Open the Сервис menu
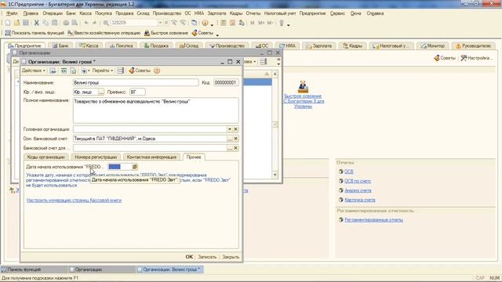This screenshot has height=282, width=502. pos(337,13)
